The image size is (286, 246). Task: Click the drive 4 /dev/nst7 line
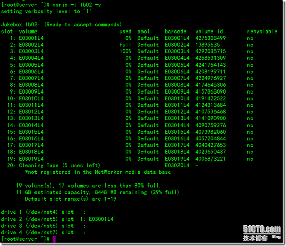(x=43, y=232)
